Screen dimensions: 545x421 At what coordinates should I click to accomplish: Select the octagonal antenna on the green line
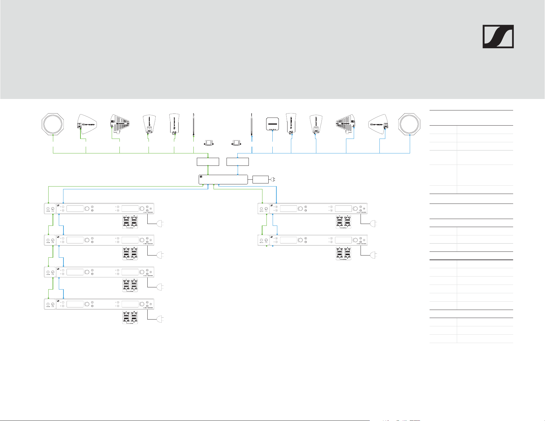(53, 124)
